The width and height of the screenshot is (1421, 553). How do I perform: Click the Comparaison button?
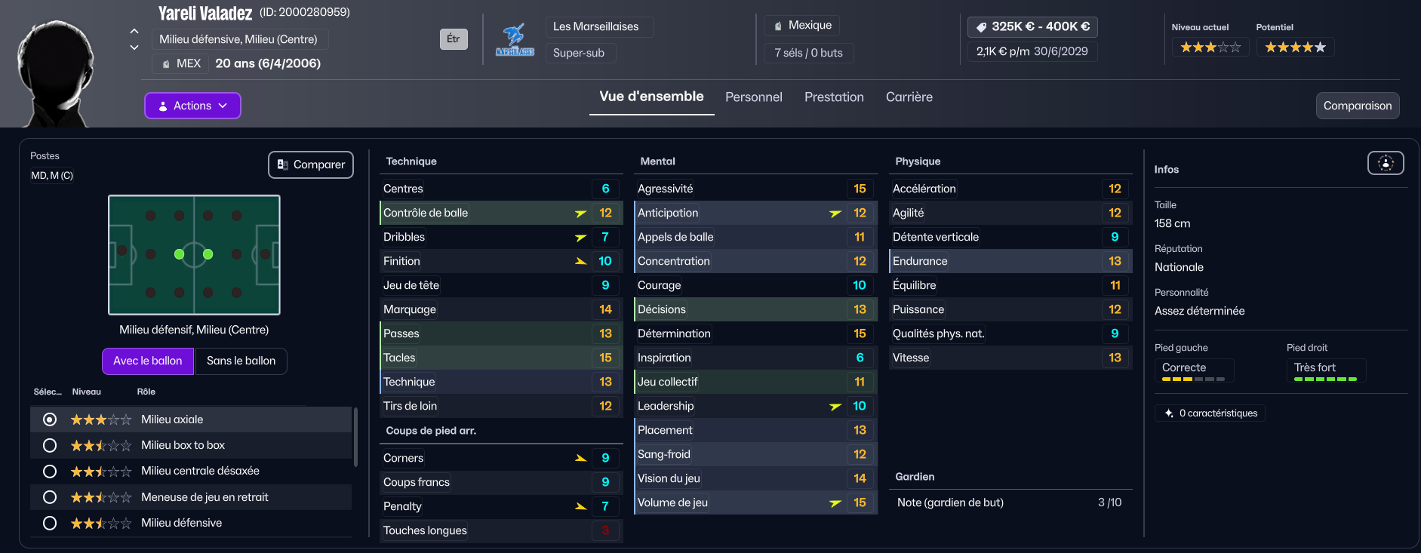1357,106
